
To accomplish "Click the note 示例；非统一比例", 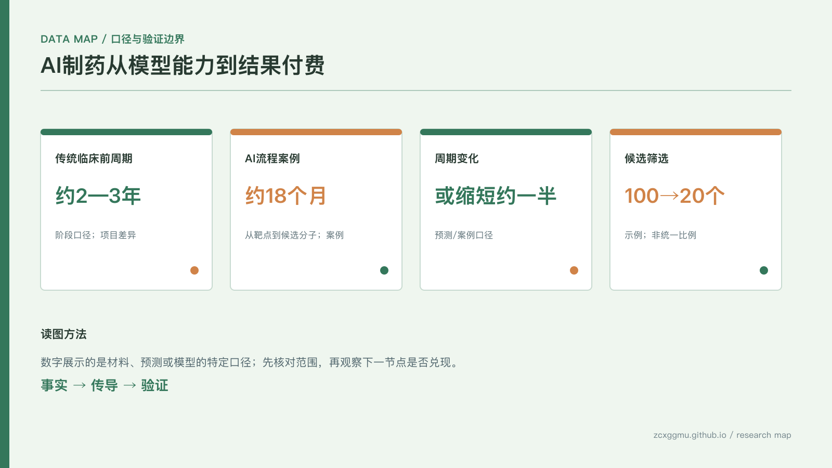I will click(660, 235).
